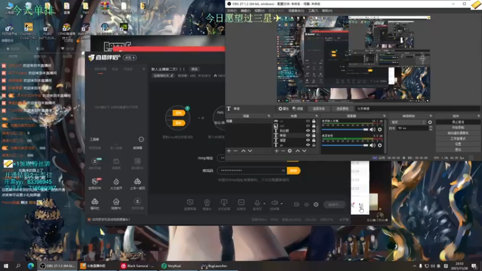Open transition properties gear in 转场特效 panel
This screenshot has height=271, width=482.
coord(430,122)
